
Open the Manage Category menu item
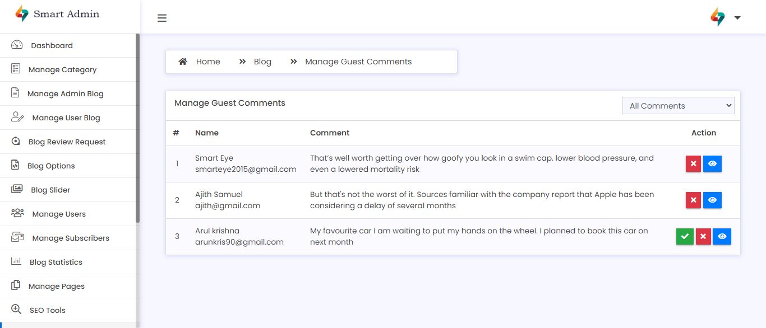62,69
